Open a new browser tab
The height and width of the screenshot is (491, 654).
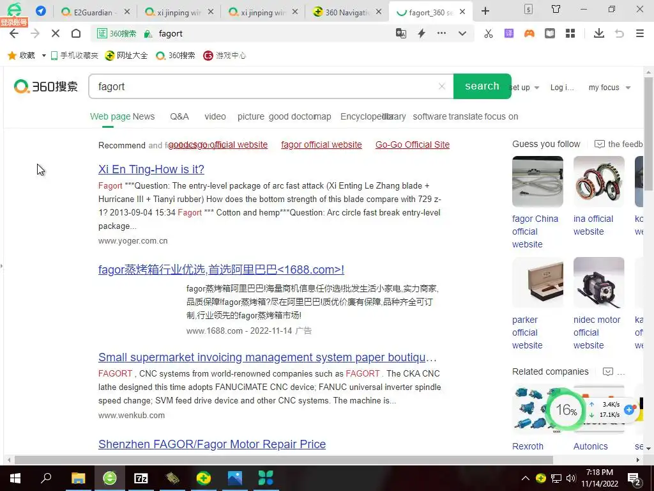[x=485, y=12]
